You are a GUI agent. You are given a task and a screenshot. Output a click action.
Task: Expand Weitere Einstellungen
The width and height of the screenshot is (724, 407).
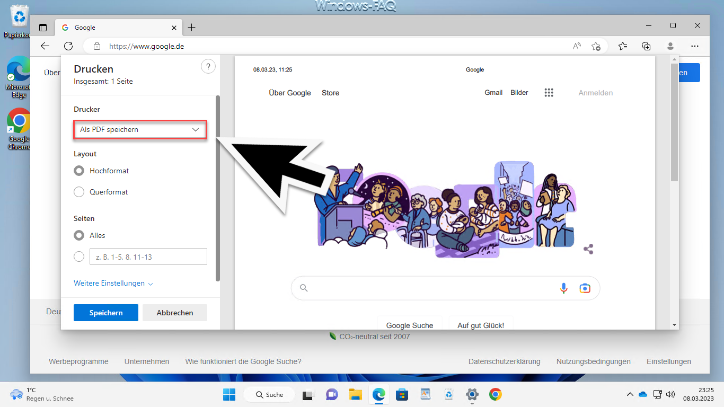[x=113, y=284]
